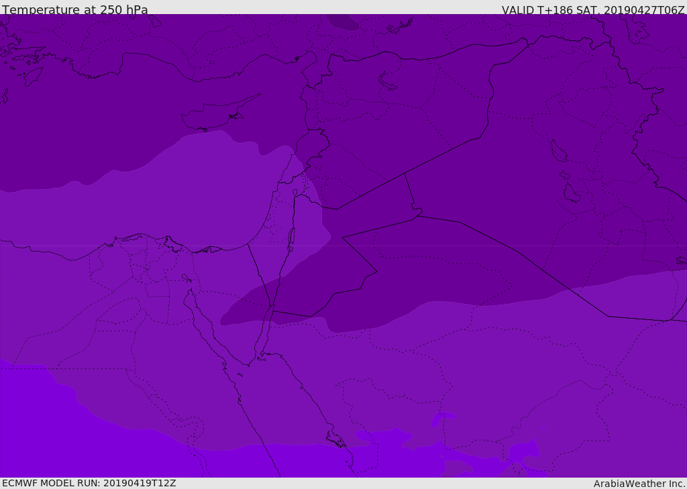Click the 'VALID T+186 SAT. 20190427T06Z' label
Screen dimensions: 687x489
pyautogui.click(x=593, y=10)
